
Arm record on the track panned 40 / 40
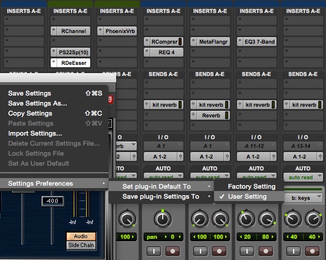(x=312, y=251)
